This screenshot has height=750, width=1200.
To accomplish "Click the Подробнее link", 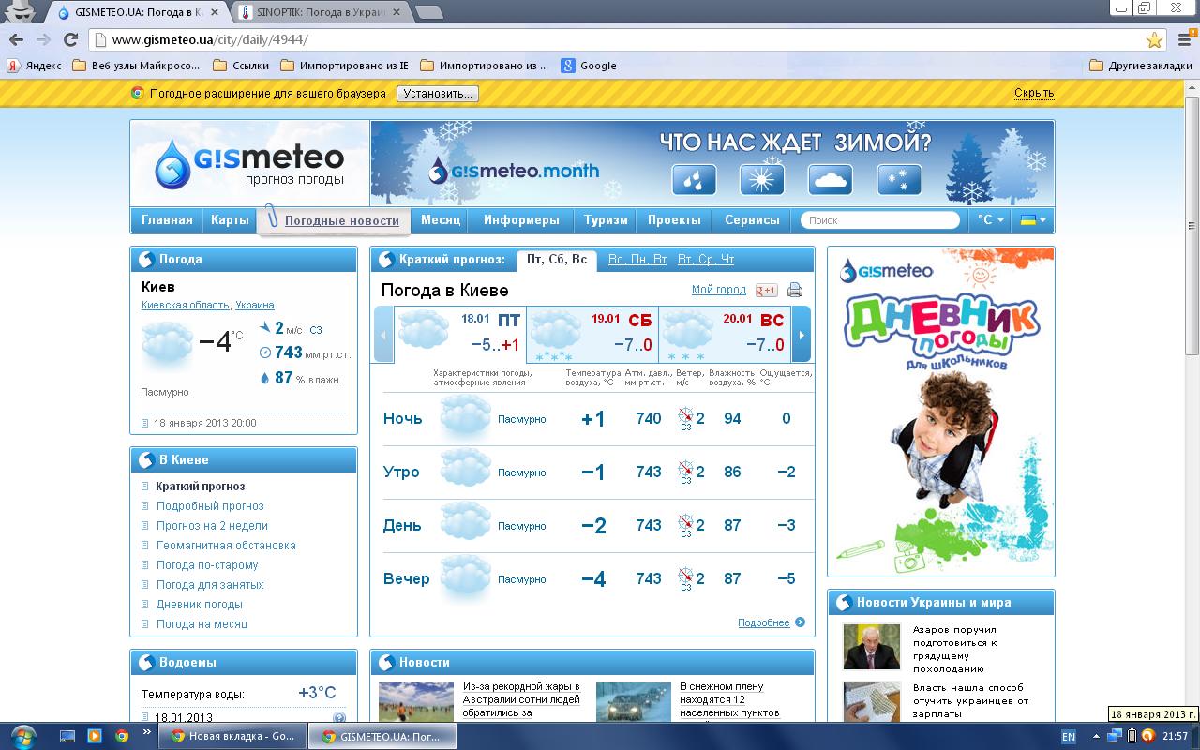I will (763, 622).
